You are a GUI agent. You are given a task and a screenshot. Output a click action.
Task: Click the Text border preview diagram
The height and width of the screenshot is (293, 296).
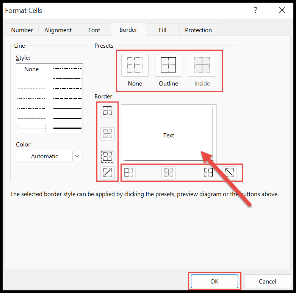pyautogui.click(x=169, y=135)
